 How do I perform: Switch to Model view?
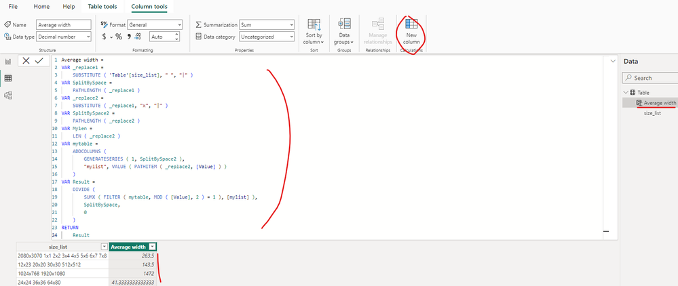click(x=7, y=95)
